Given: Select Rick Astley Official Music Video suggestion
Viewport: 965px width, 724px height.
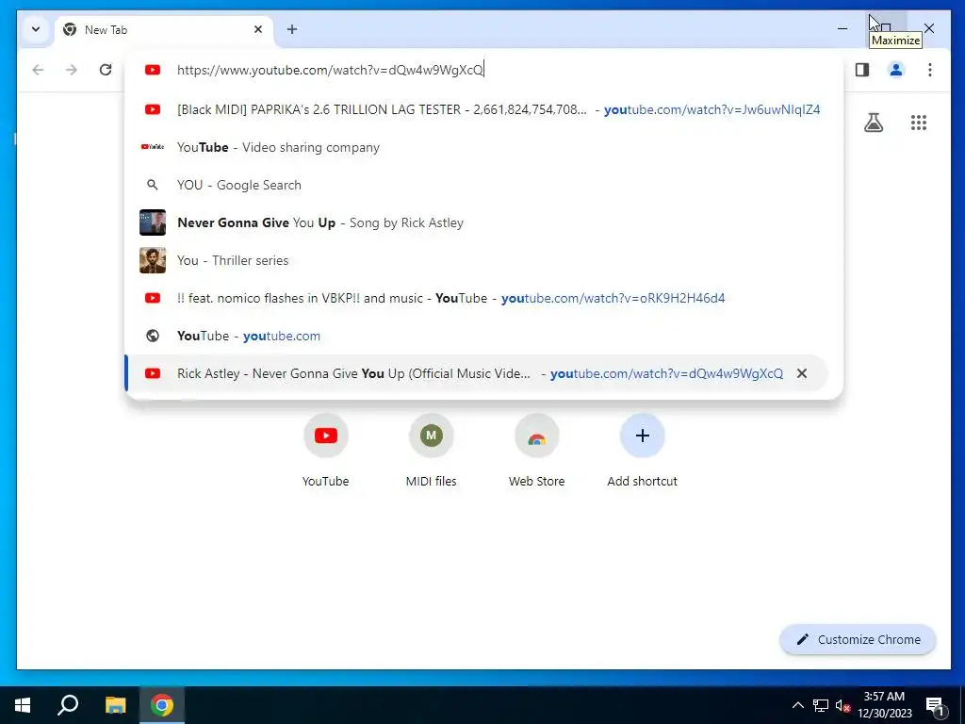Looking at the screenshot, I should pos(476,373).
